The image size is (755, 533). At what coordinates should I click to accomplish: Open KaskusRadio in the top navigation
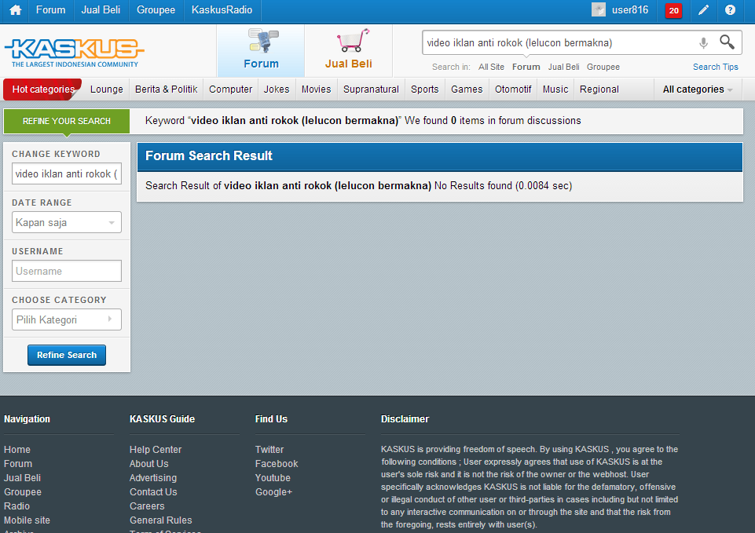pos(222,10)
